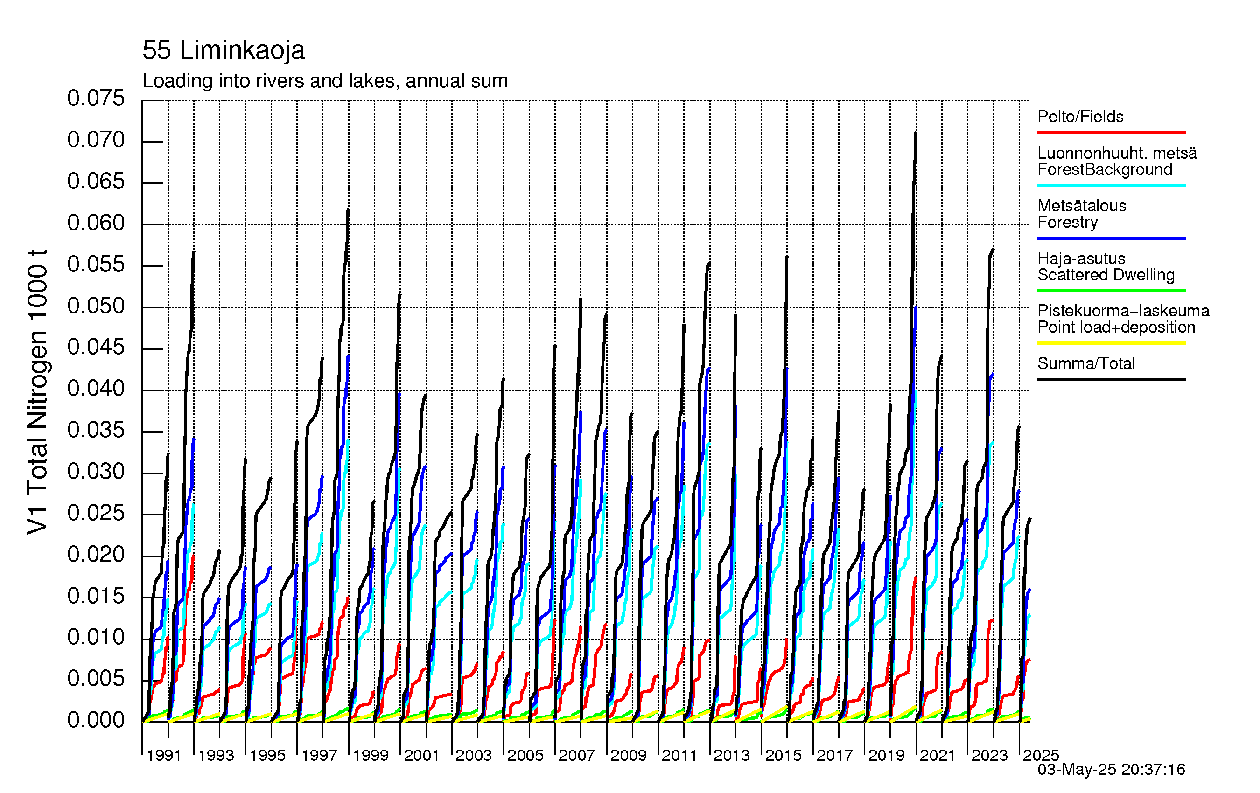Click the x-axis year label 2015

point(784,756)
